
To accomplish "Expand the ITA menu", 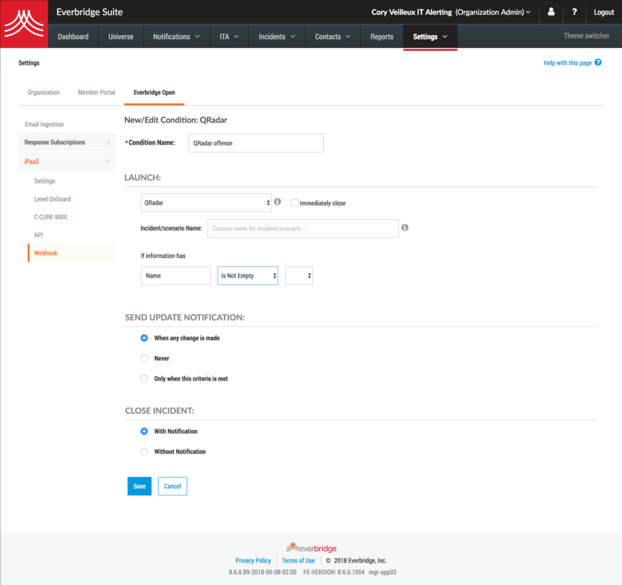I will tap(229, 36).
